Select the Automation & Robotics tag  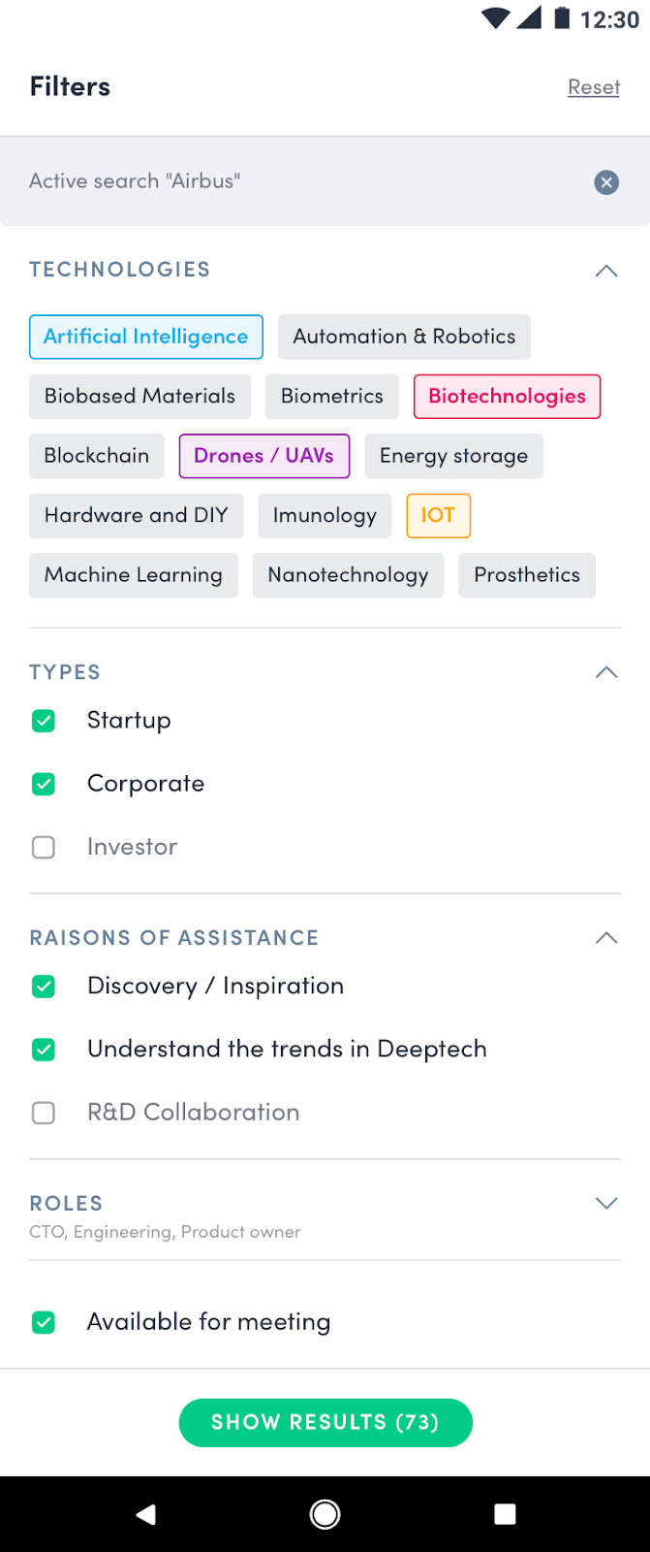tap(404, 337)
